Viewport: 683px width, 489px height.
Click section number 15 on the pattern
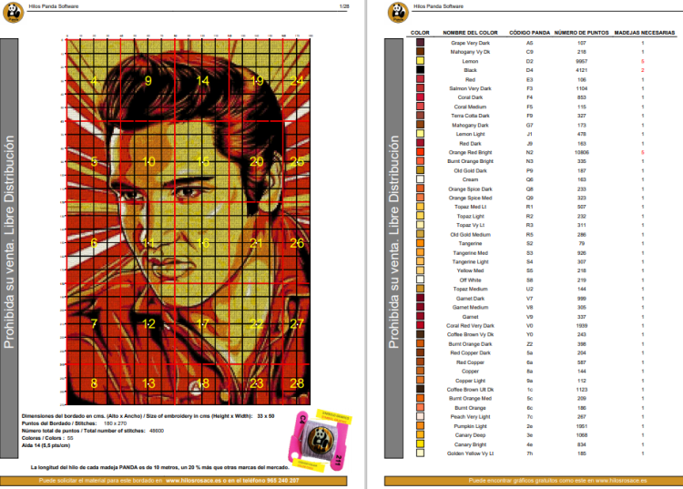point(202,161)
